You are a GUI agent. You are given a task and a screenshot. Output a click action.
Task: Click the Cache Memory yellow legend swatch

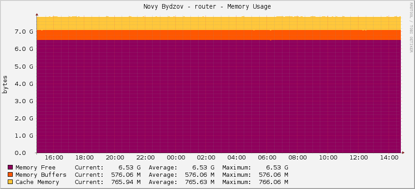point(10,182)
